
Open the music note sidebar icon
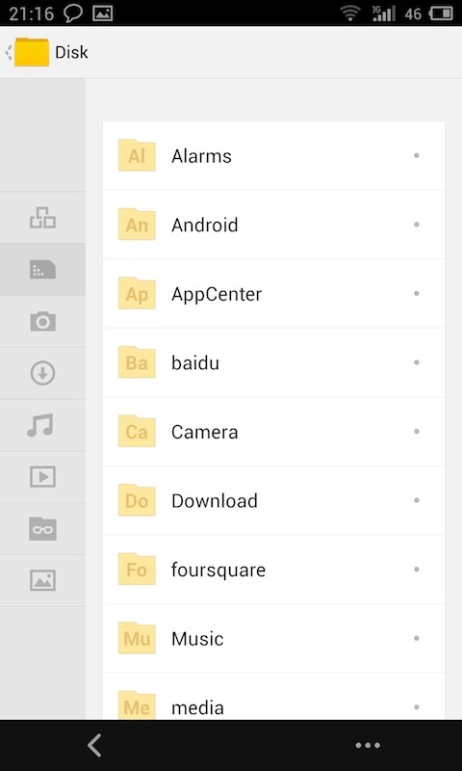coord(40,425)
